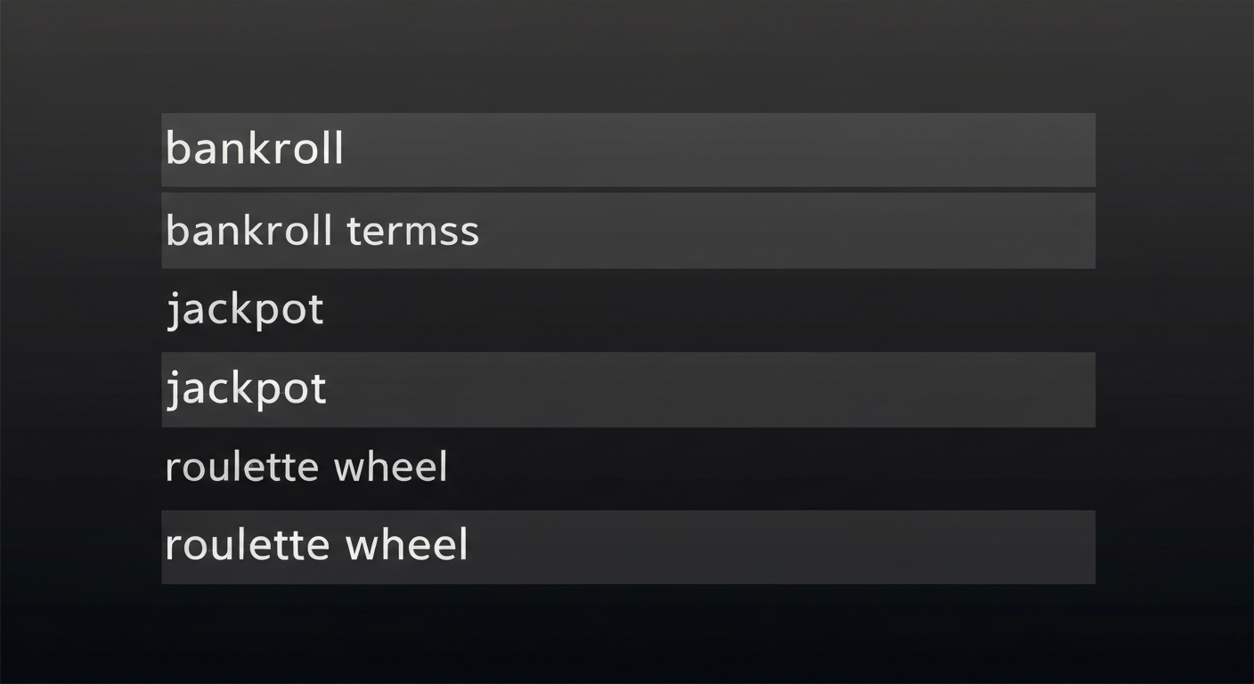Image resolution: width=1254 pixels, height=684 pixels.
Task: Select the highlighted "roulette wheel" row
Action: pyautogui.click(x=628, y=547)
